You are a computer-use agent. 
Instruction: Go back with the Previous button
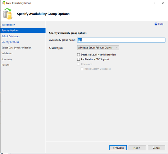[x=118, y=148]
